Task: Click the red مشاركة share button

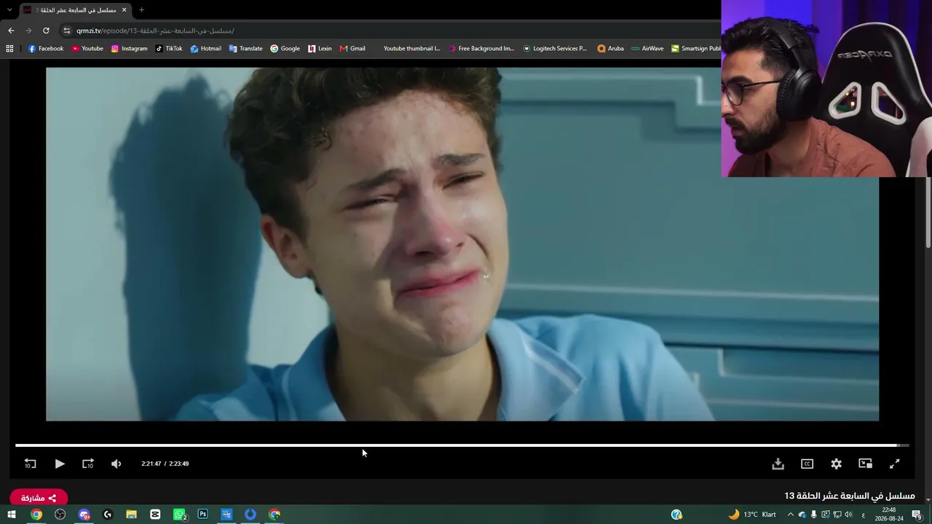Action: (39, 498)
